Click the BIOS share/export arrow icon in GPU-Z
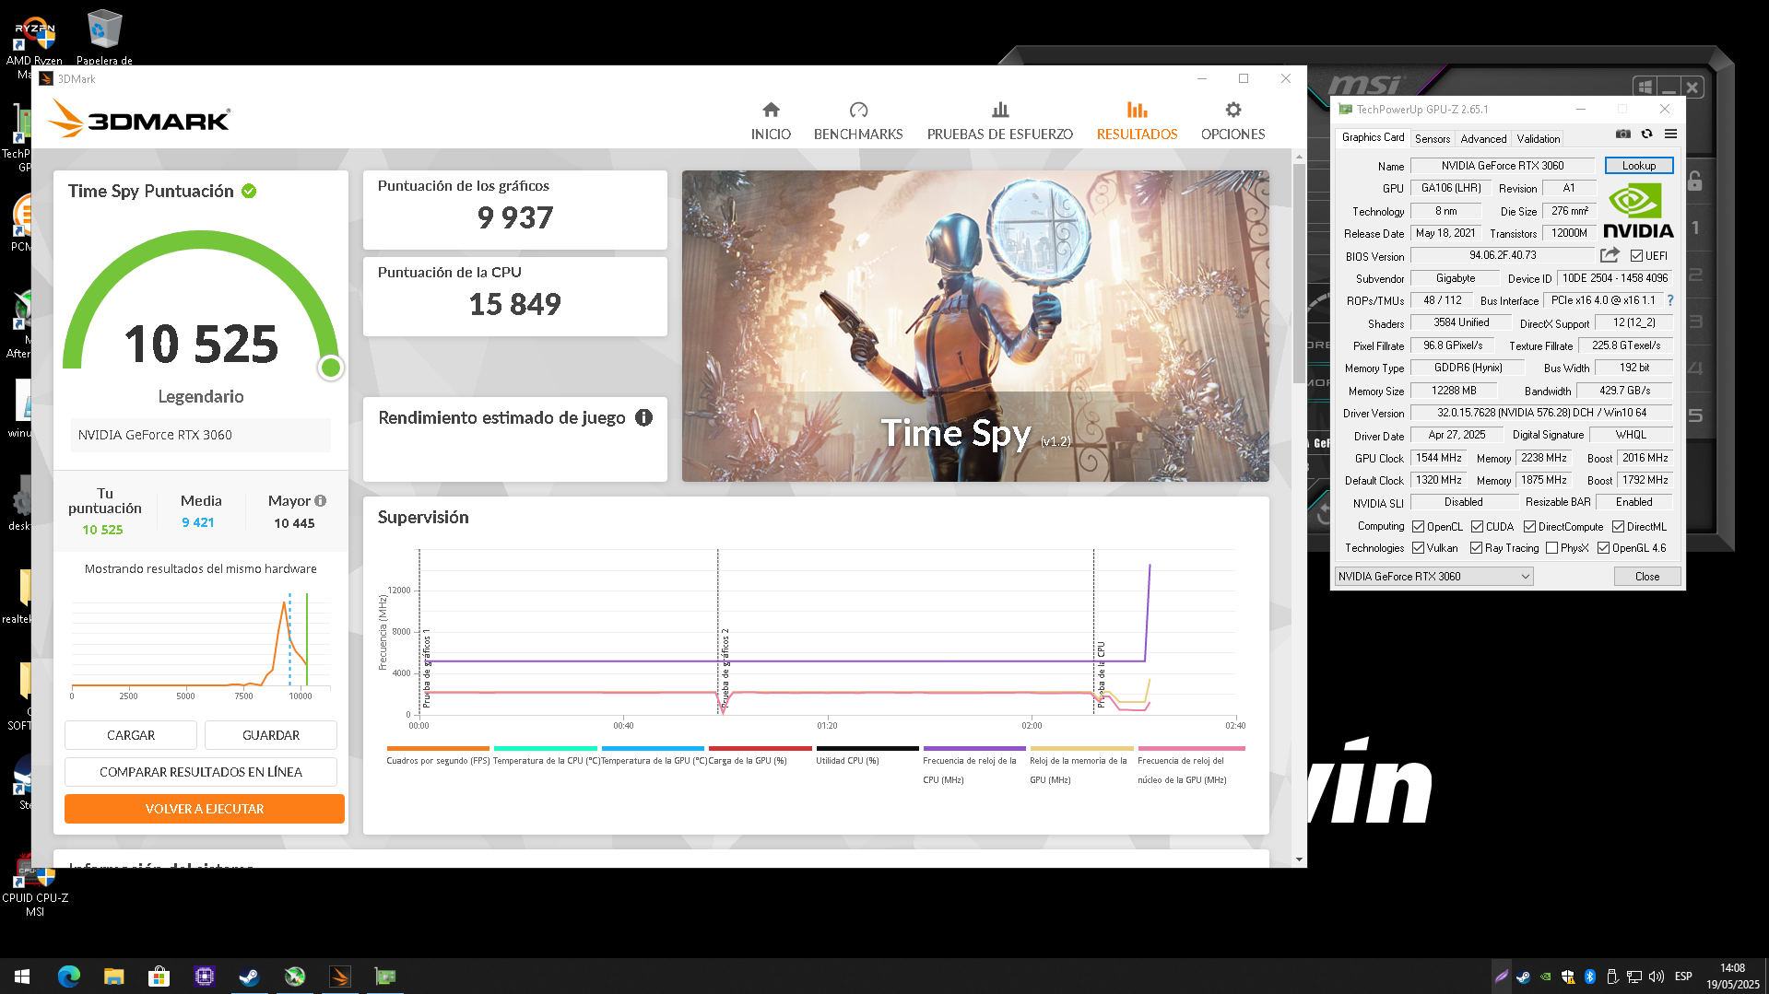The height and width of the screenshot is (994, 1769). (x=1610, y=255)
